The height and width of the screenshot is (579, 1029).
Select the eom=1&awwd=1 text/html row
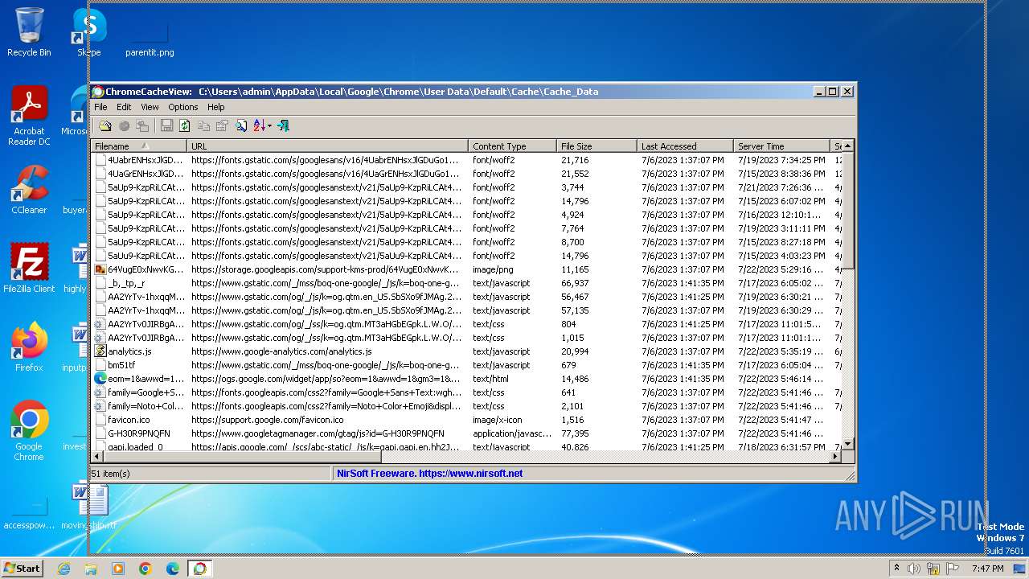coord(466,379)
